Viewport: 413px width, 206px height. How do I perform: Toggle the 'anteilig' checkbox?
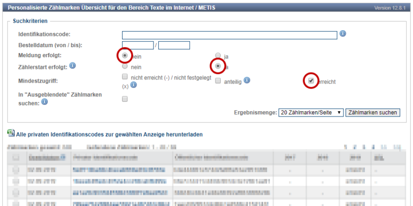218,81
